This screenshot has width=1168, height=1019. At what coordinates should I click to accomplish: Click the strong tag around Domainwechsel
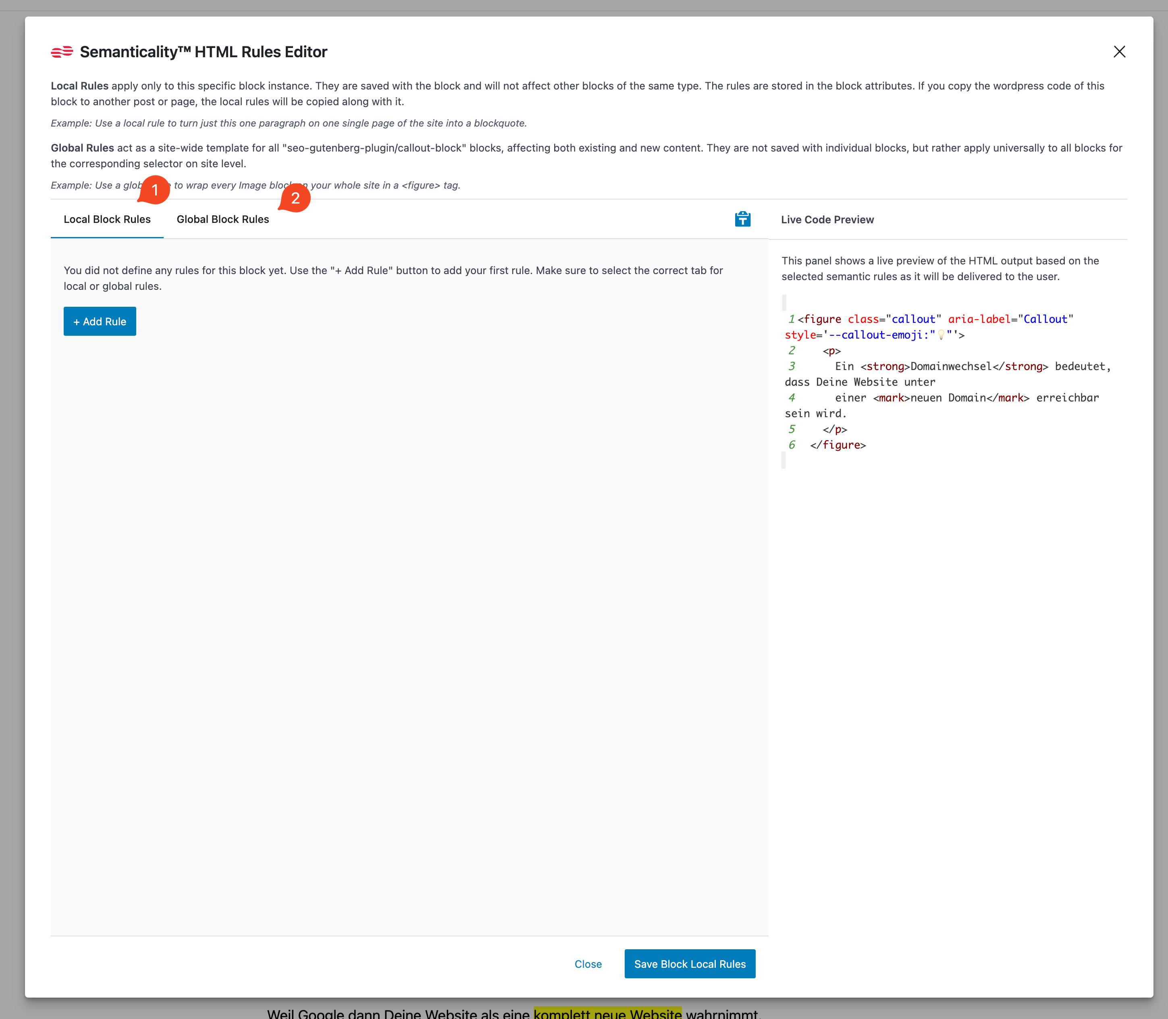pyautogui.click(x=885, y=366)
